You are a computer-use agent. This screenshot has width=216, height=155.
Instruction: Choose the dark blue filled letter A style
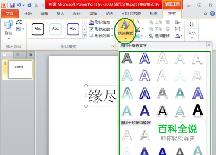point(145,111)
